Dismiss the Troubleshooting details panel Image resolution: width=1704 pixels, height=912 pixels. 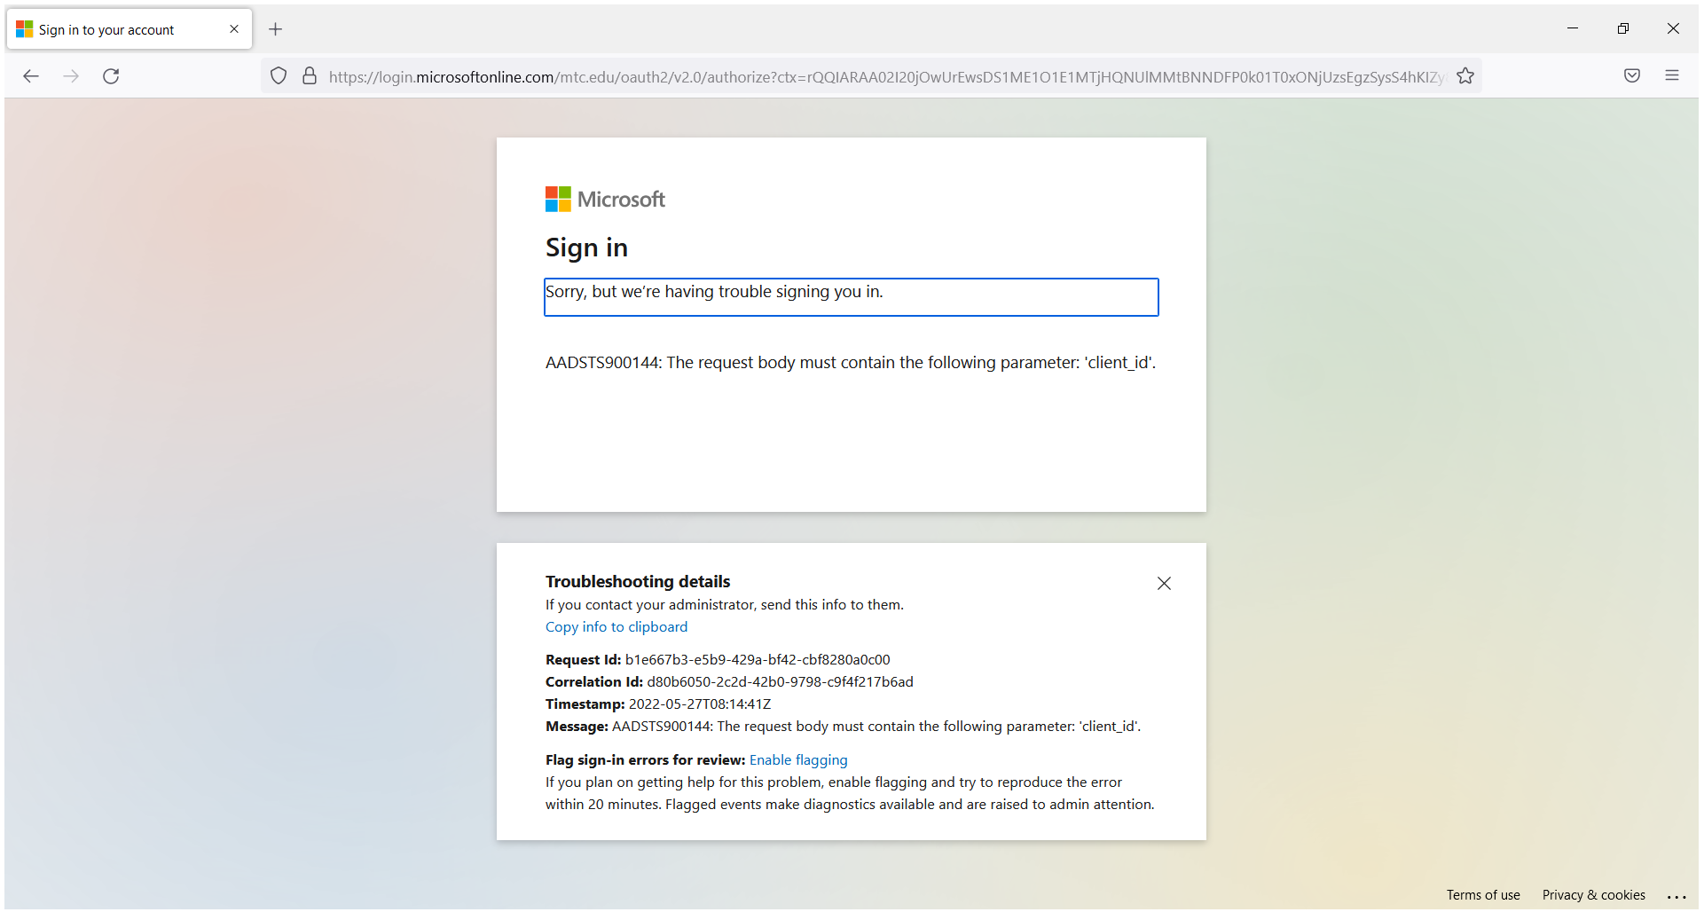pos(1164,583)
